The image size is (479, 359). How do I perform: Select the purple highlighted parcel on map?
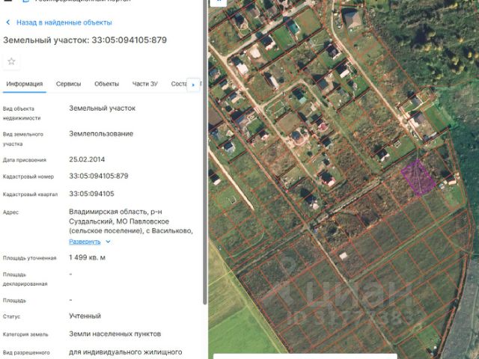click(418, 178)
